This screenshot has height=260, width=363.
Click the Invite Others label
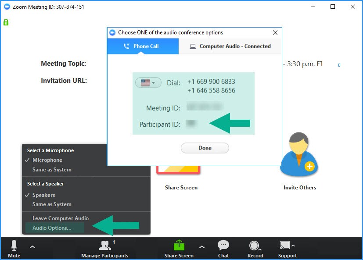300,188
